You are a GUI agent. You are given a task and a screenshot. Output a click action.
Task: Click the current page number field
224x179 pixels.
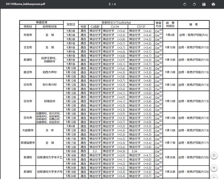[x=110, y=4]
